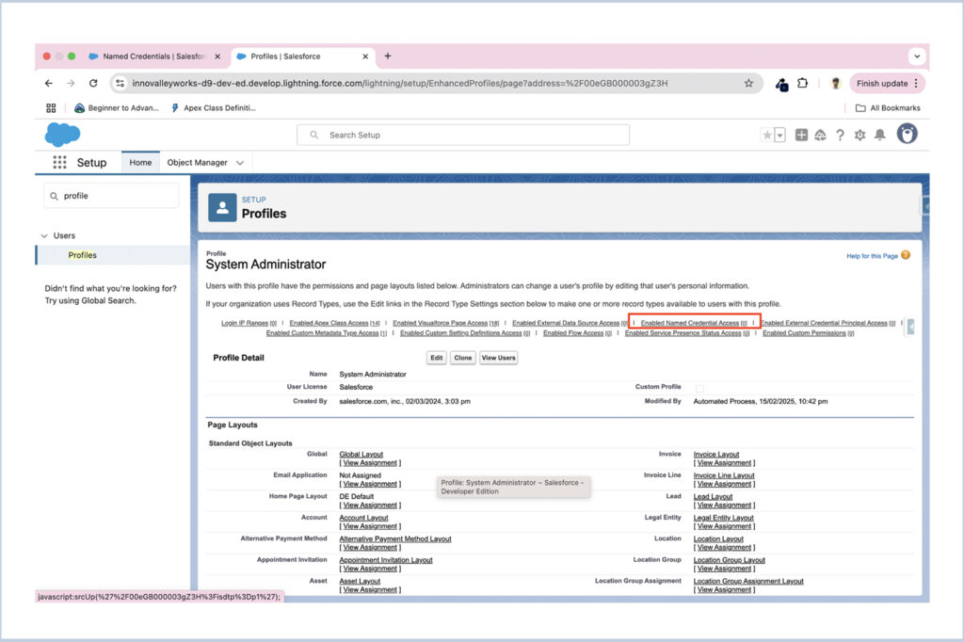Click the Quick Find box containing profile
964x642 pixels.
[111, 196]
